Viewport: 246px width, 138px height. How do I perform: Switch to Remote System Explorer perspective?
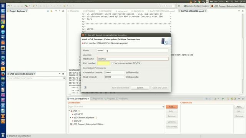(x=196, y=6)
